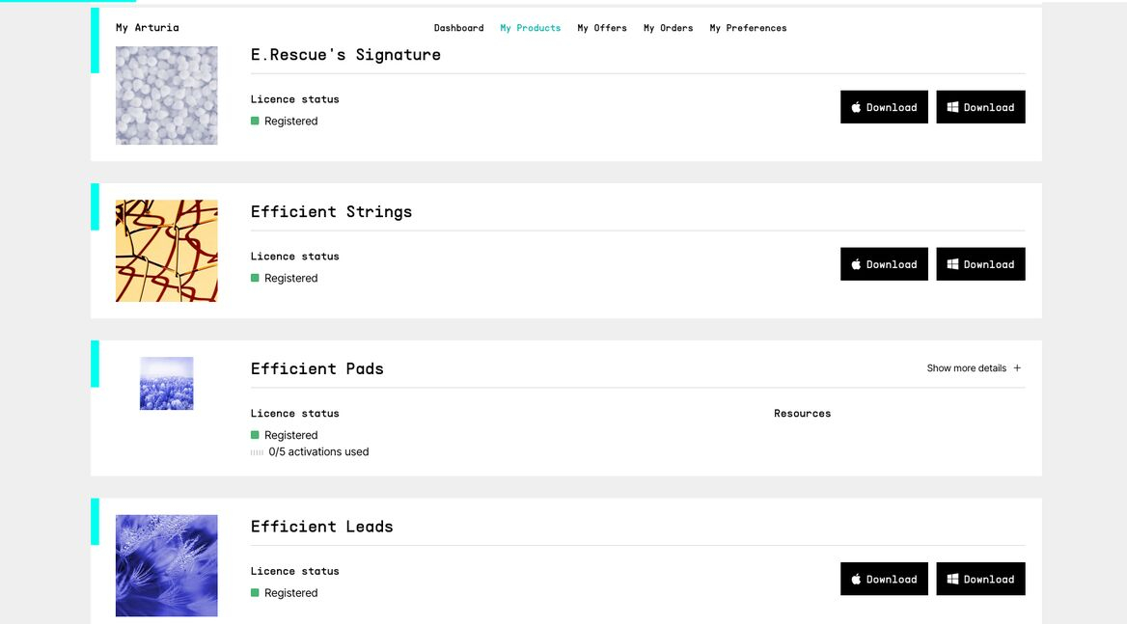The image size is (1127, 624).
Task: Click the Efficient Pads activations usage bar
Action: (x=257, y=452)
